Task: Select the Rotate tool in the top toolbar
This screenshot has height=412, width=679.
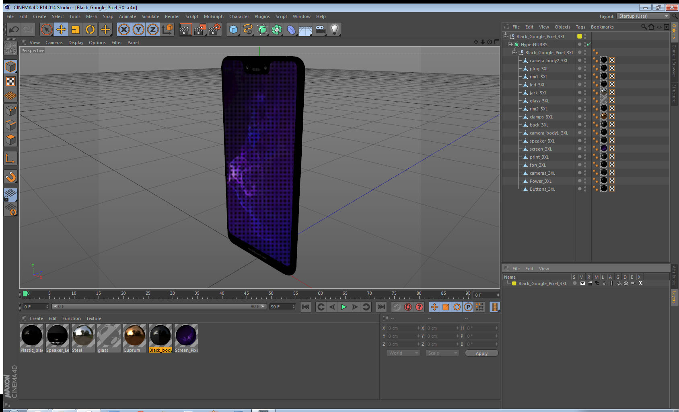Action: tap(91, 29)
